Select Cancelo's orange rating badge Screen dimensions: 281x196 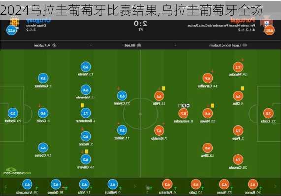pos(238,160)
